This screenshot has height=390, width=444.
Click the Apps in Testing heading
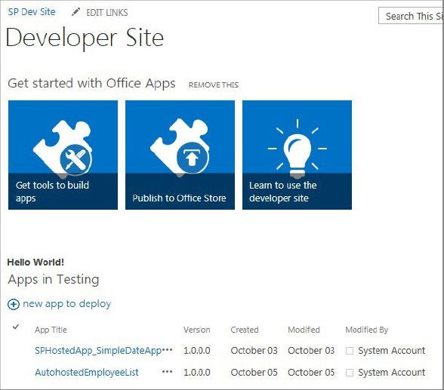coord(54,280)
